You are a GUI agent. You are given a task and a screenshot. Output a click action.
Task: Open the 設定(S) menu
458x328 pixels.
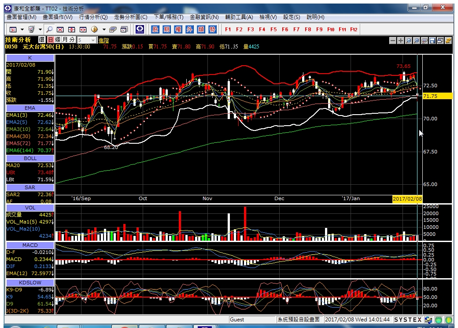(x=292, y=17)
